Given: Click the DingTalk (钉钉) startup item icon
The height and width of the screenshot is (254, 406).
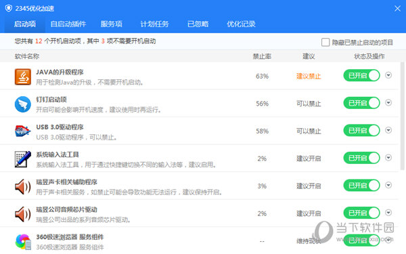Looking at the screenshot, I should point(23,104).
